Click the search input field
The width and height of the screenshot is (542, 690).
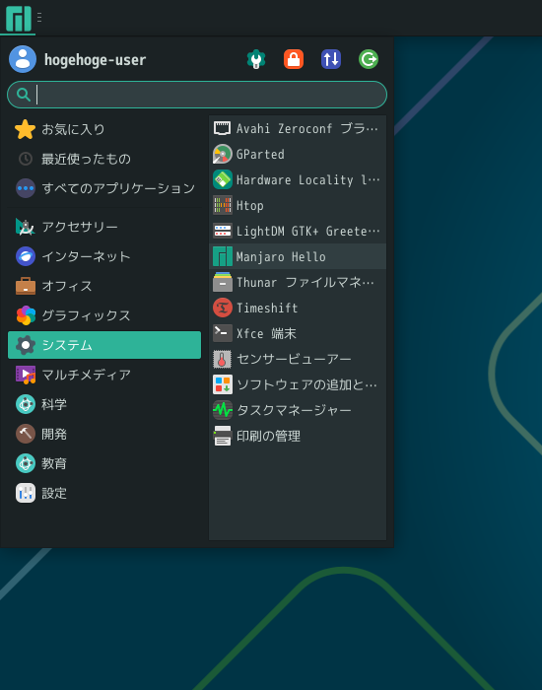tap(197, 95)
